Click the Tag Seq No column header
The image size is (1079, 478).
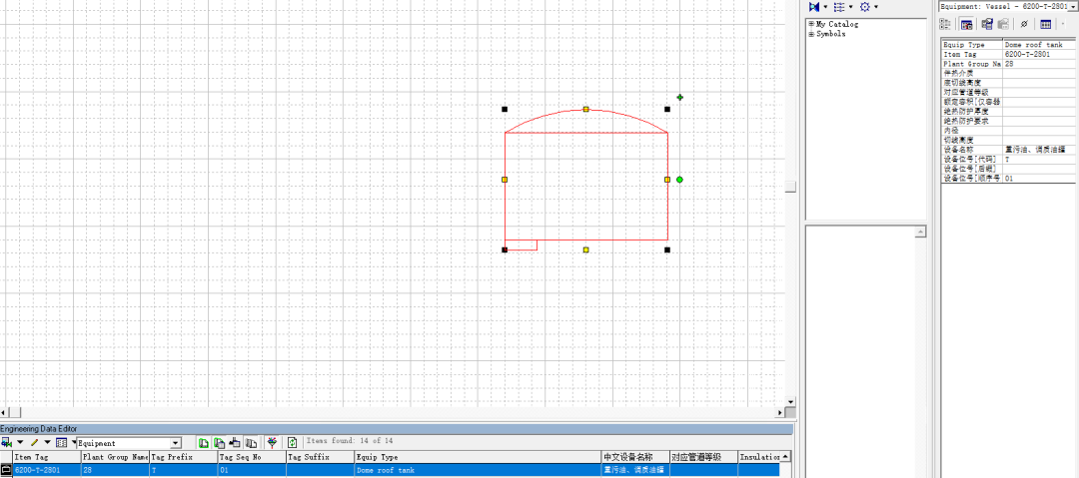(251, 457)
